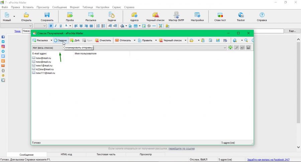
Task: Toggle italic formatting
Action: [56, 26]
